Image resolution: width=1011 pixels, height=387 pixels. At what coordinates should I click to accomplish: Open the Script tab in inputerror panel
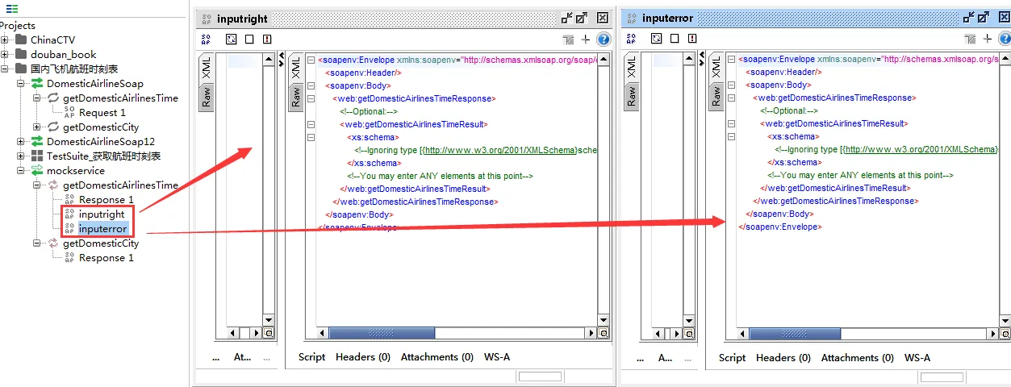point(732,357)
